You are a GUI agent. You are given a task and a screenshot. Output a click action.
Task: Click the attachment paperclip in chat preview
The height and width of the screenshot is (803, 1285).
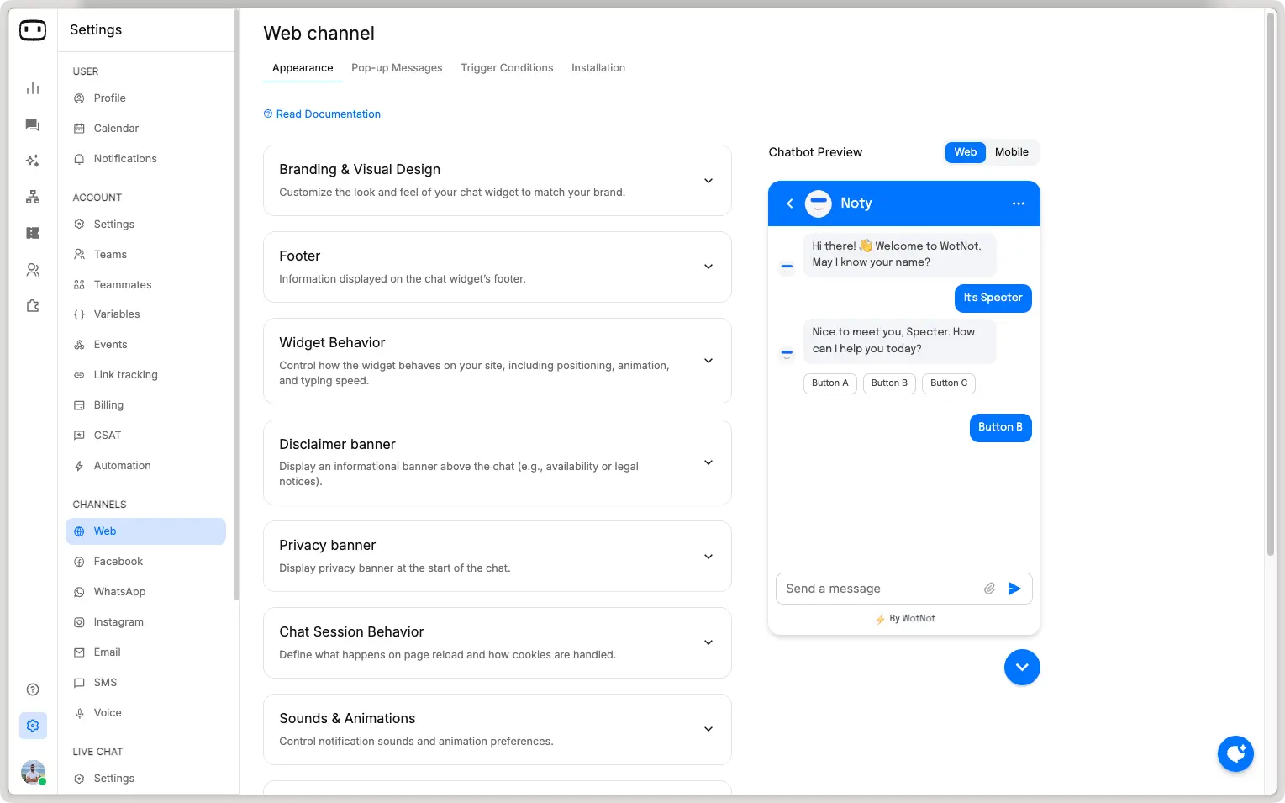tap(989, 589)
